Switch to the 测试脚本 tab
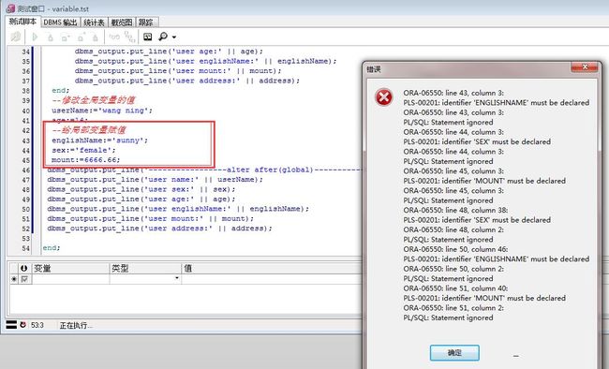609x369 pixels. (22, 22)
